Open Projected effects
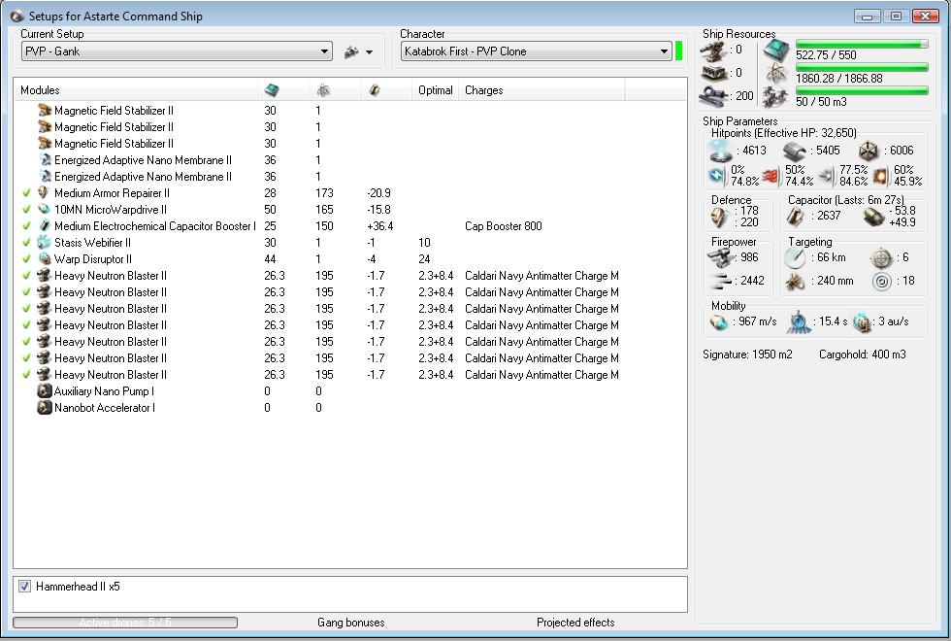The width and height of the screenshot is (951, 641). 575,623
